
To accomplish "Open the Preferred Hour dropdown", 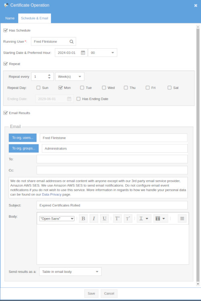I will (103, 53).
